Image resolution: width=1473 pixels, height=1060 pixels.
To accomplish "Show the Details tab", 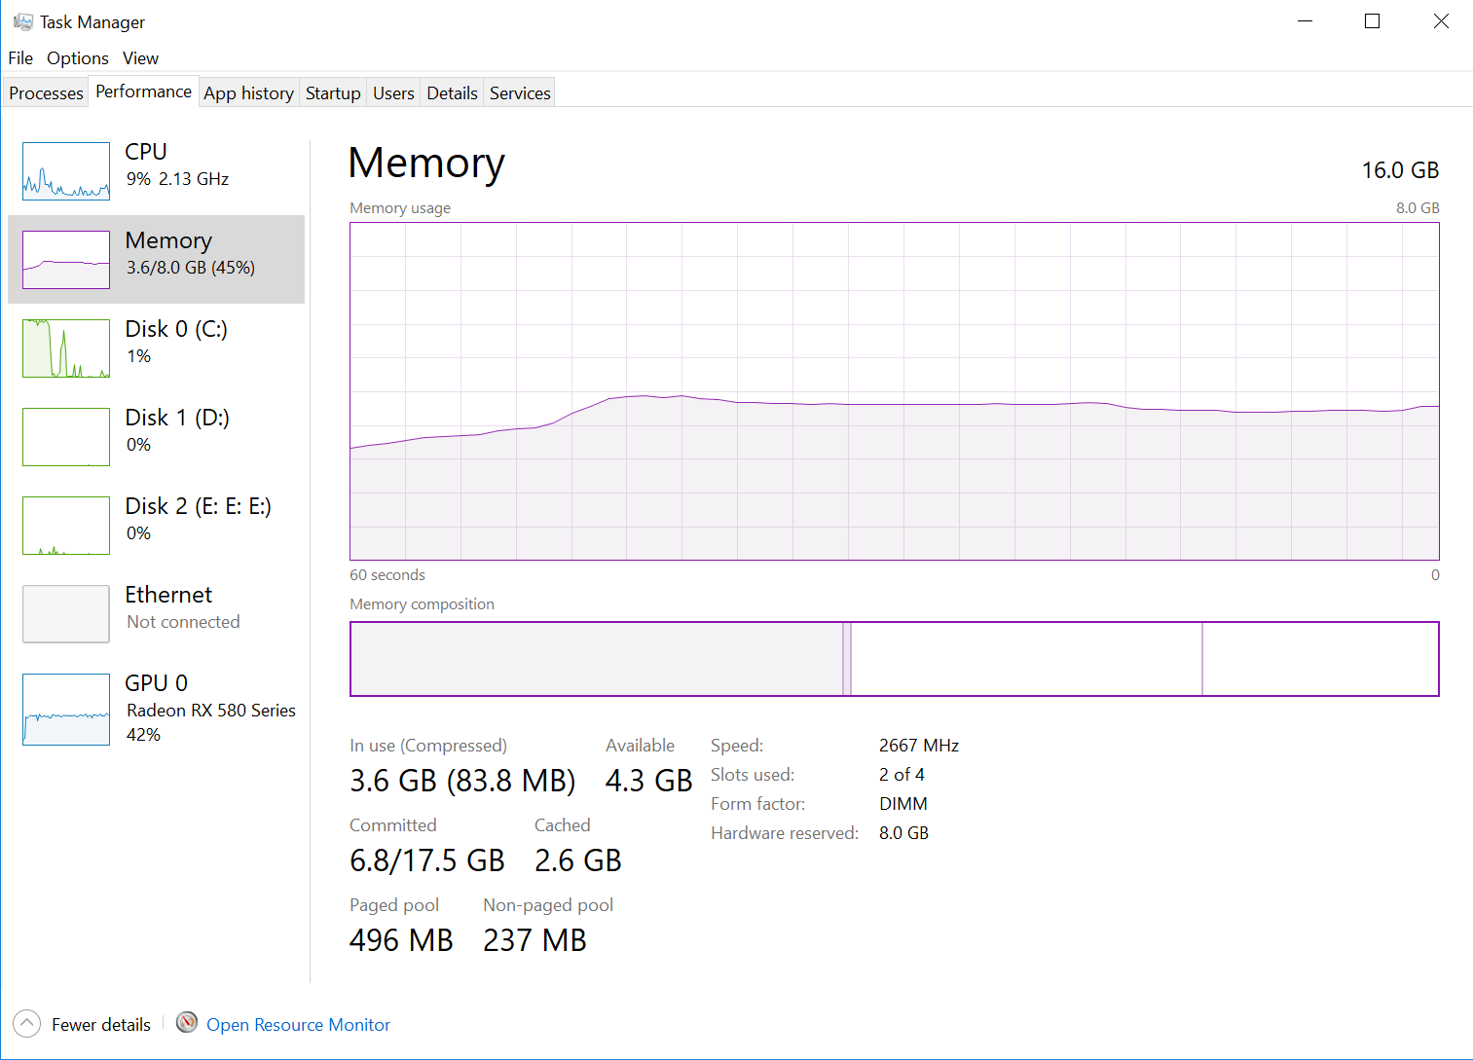I will click(x=452, y=93).
